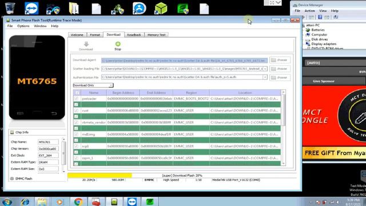This screenshot has height=206, width=366.
Task: Open the Window menu
Action: (40, 26)
